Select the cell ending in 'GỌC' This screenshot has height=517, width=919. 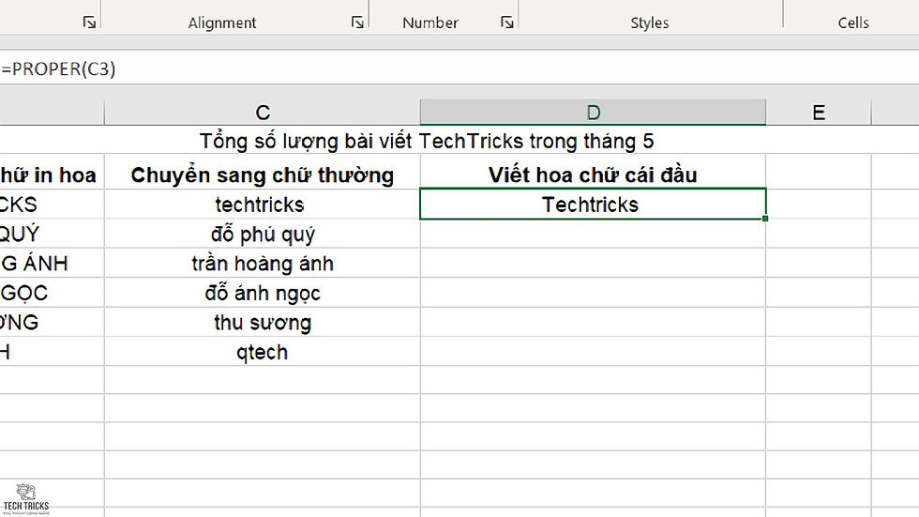click(x=53, y=293)
